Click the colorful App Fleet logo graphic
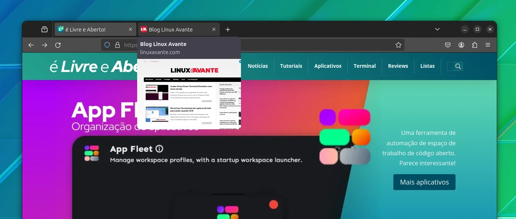 [345, 137]
